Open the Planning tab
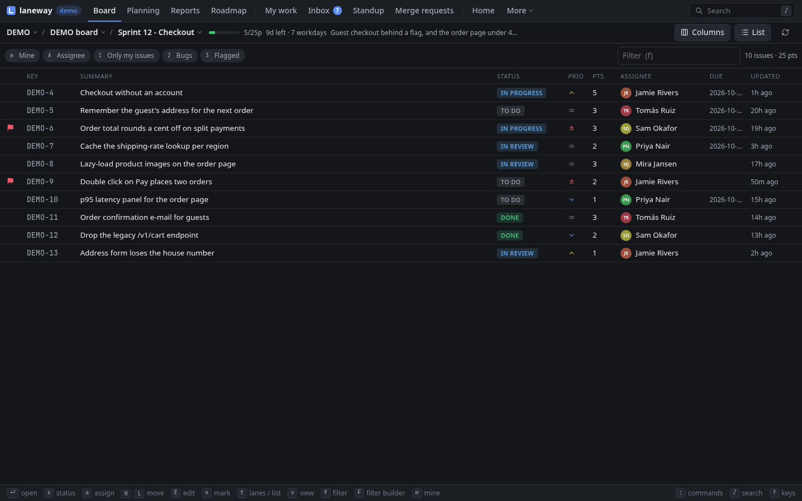802x501 pixels. tap(143, 11)
